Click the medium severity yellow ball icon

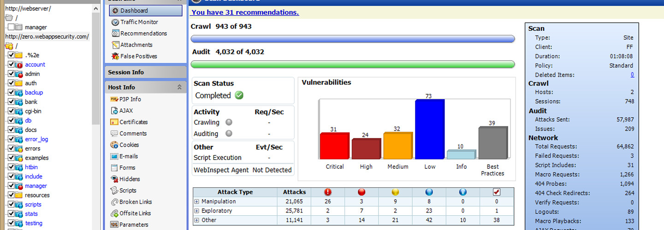(395, 192)
